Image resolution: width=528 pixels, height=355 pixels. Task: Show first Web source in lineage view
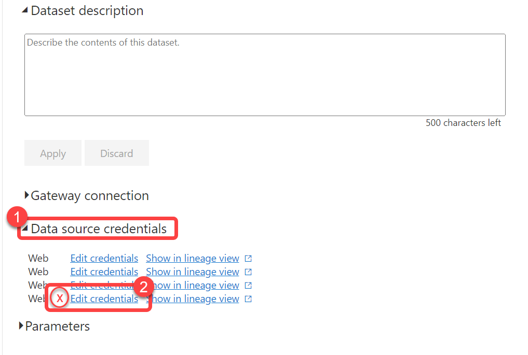192,258
